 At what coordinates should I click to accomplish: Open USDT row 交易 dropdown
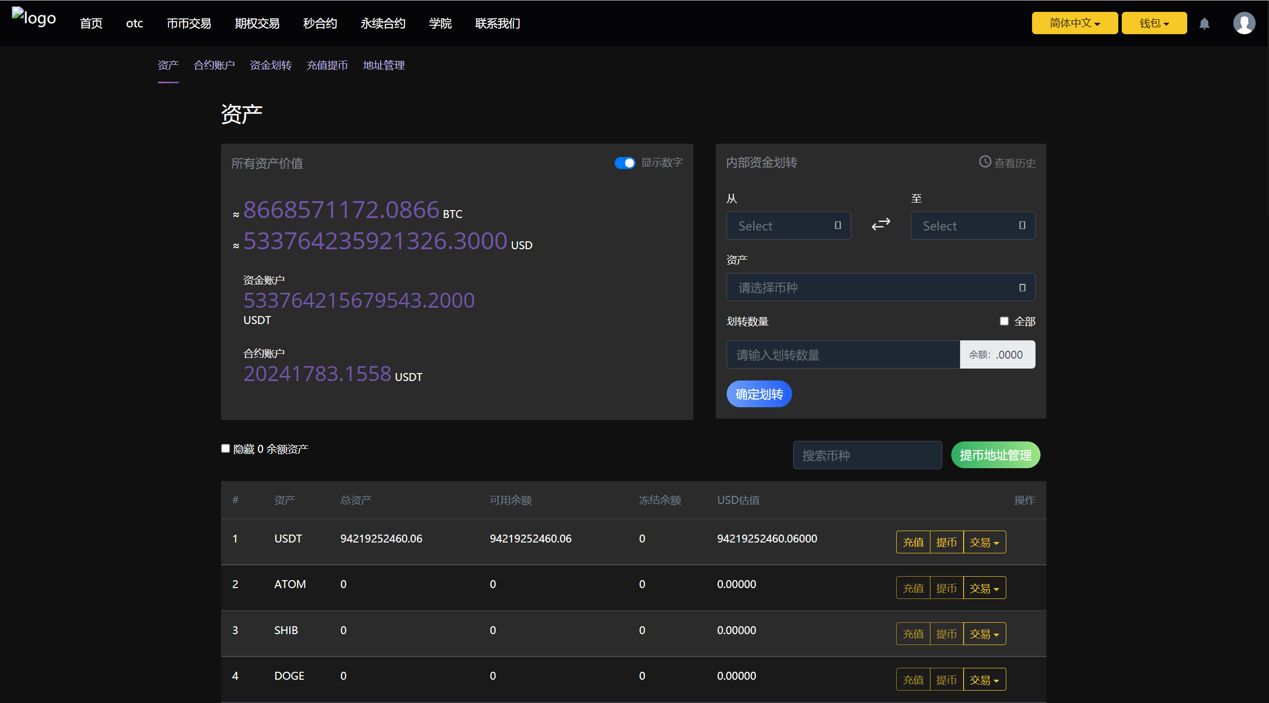(x=984, y=542)
